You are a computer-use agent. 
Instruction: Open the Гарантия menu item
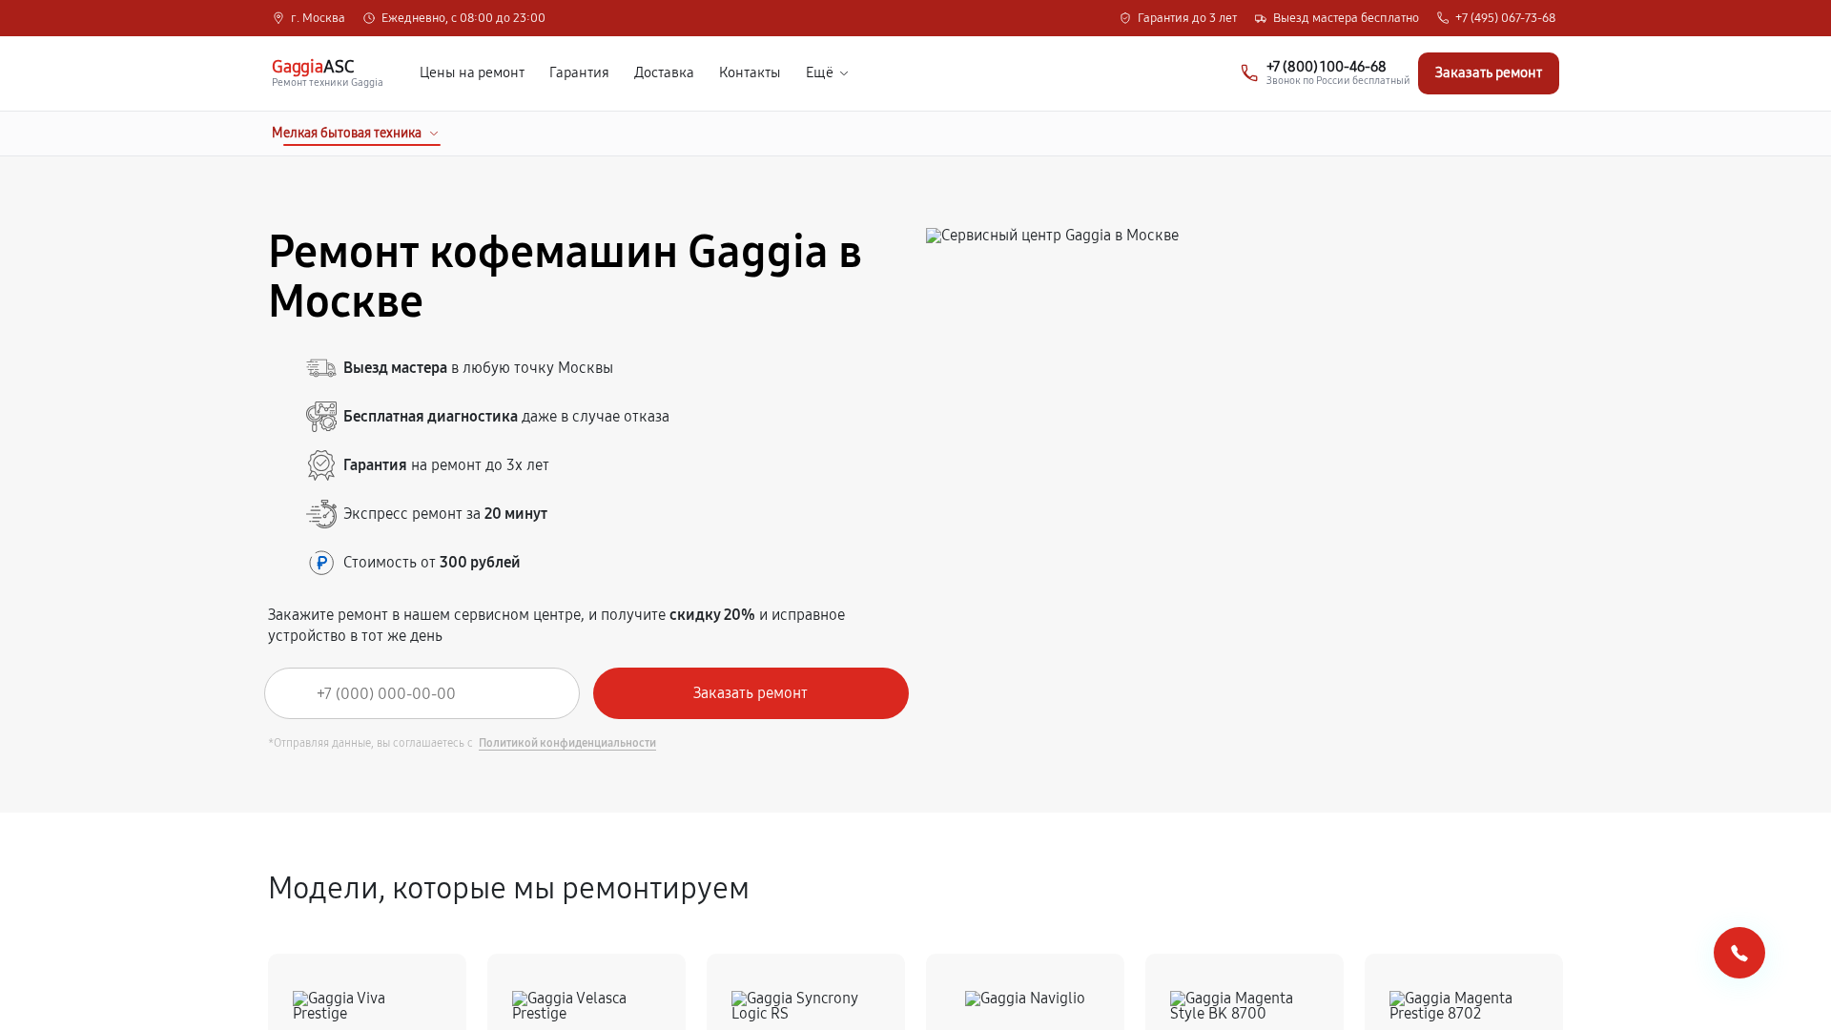click(579, 72)
